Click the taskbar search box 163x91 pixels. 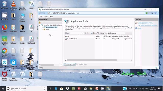coord(26,89)
